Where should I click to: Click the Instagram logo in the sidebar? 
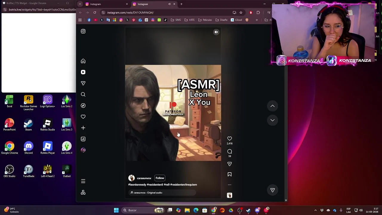coord(83,31)
